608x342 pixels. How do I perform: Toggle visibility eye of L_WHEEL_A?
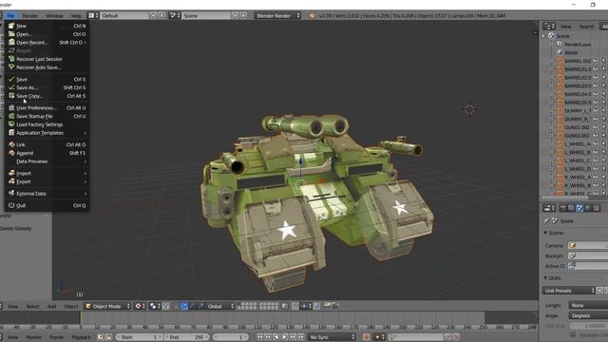click(596, 143)
